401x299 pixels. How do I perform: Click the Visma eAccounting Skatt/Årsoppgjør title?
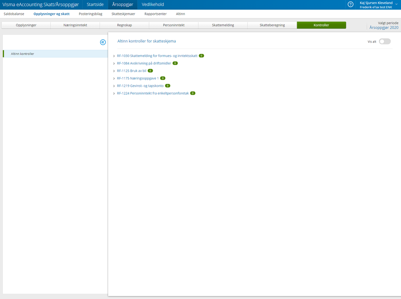[x=41, y=4]
